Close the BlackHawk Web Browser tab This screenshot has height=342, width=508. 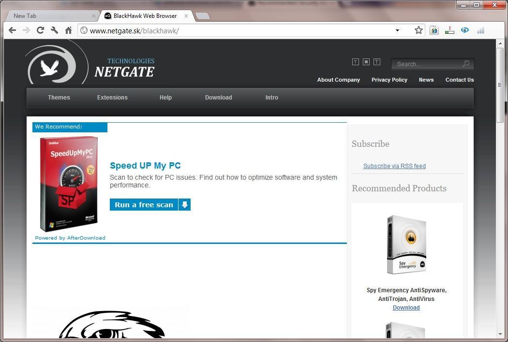pos(186,16)
